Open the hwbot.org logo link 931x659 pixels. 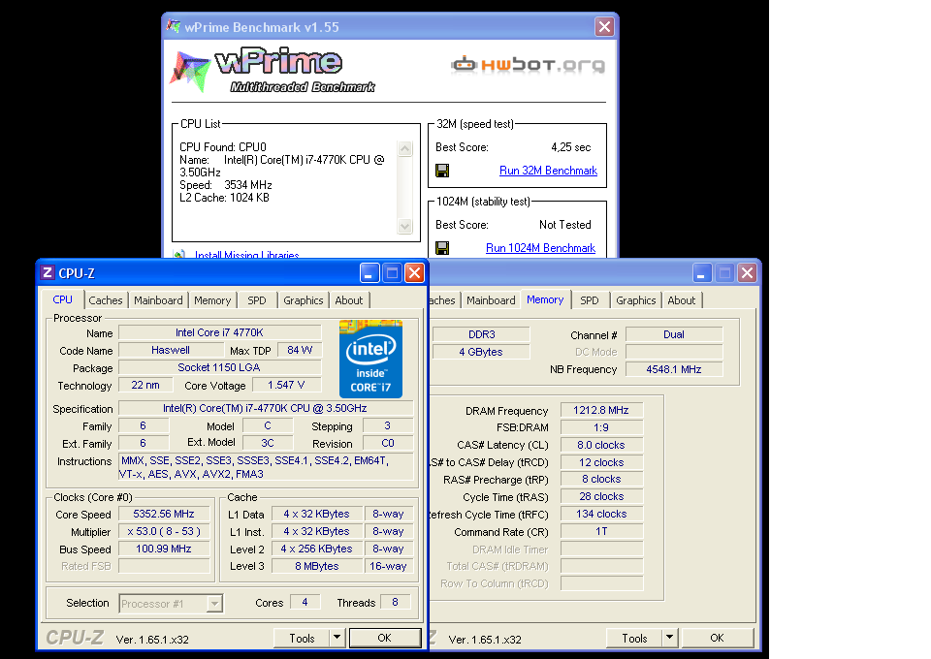pyautogui.click(x=528, y=64)
